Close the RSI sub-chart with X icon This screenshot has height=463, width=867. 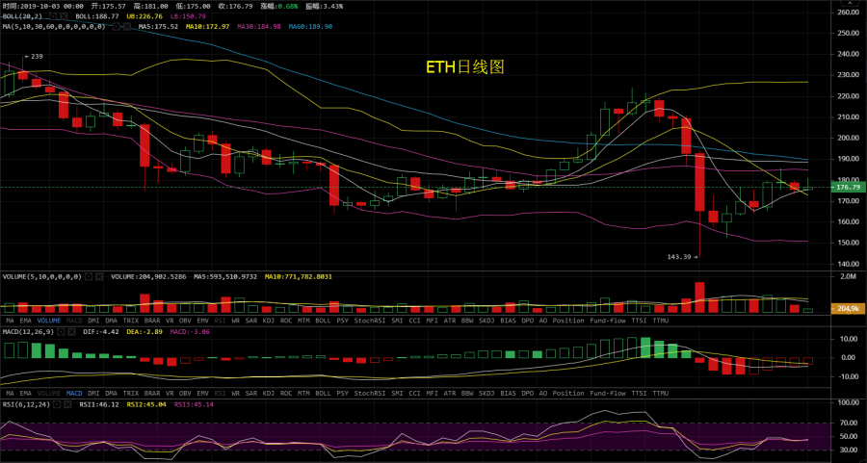(66, 404)
